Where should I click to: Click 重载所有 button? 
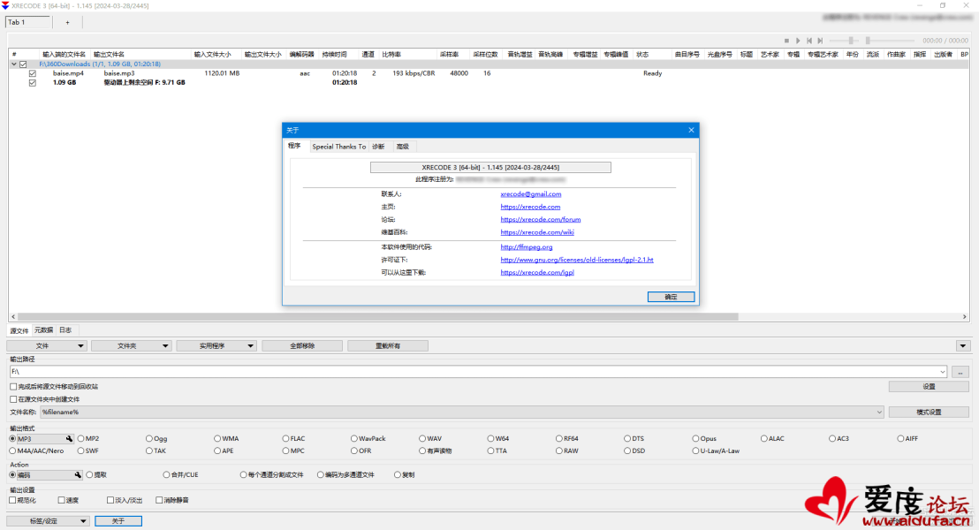click(x=388, y=346)
